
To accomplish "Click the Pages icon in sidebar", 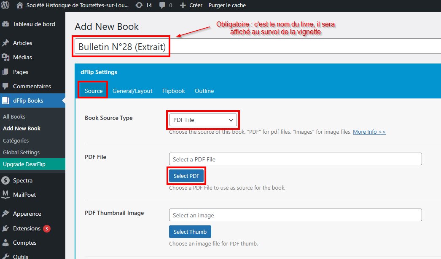I will click(5, 72).
